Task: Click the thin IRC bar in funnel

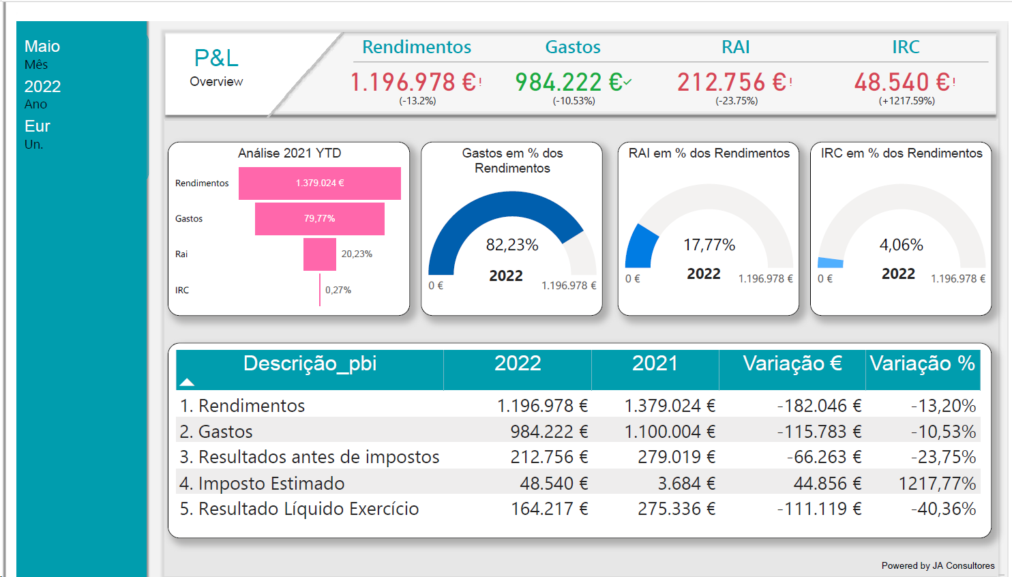Action: tap(320, 290)
